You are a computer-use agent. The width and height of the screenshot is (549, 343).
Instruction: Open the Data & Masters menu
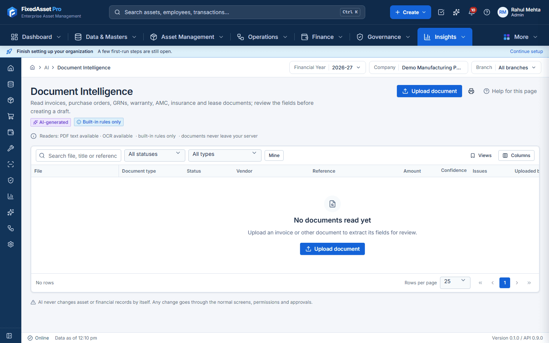click(106, 37)
